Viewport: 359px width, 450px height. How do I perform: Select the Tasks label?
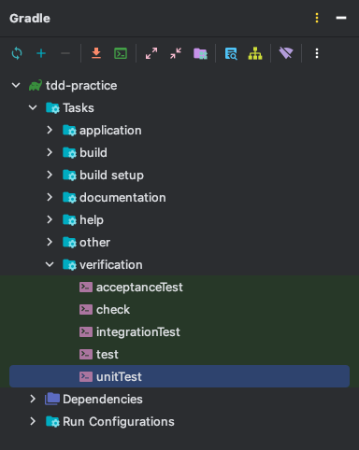tap(79, 108)
